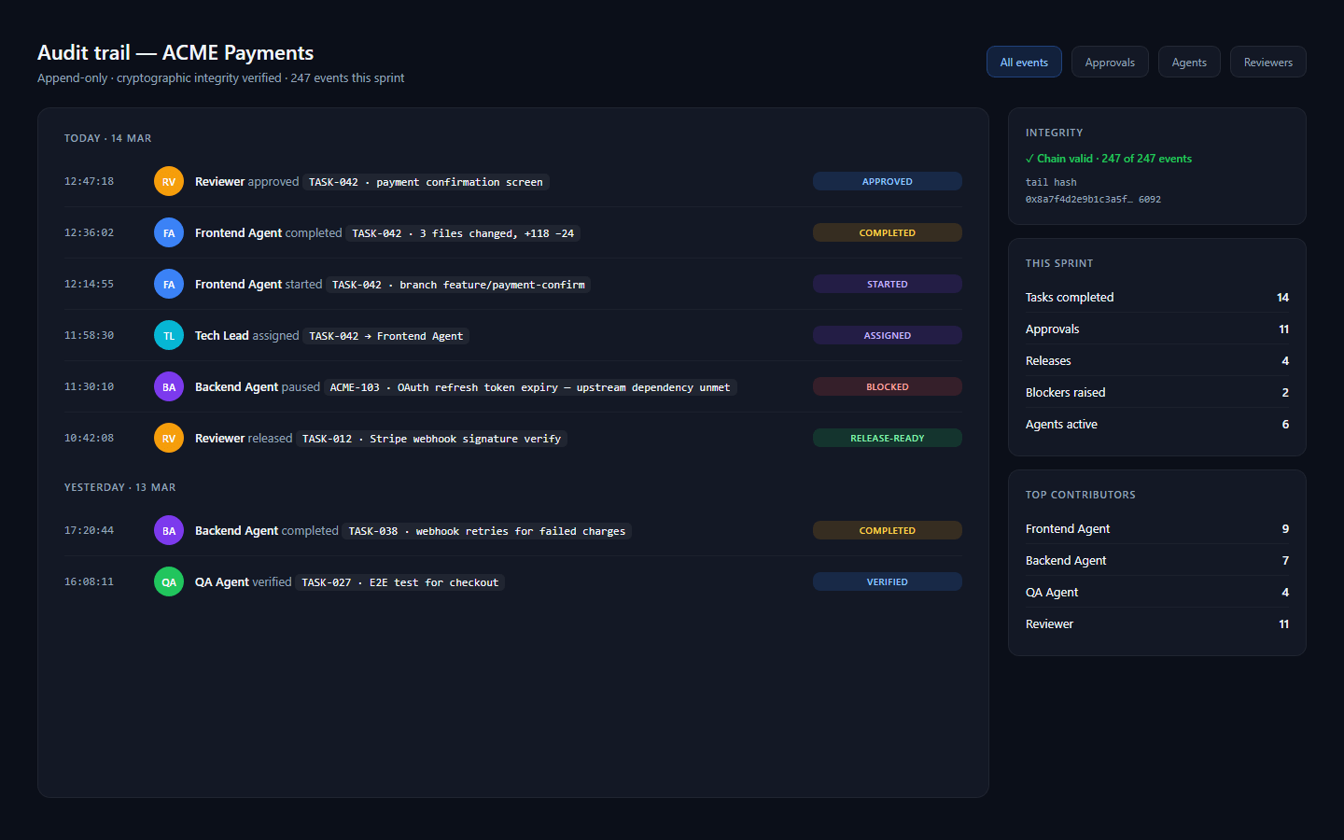Click the BA avatar on the 17:20:44 event
The image size is (1344, 840).
[x=169, y=530]
